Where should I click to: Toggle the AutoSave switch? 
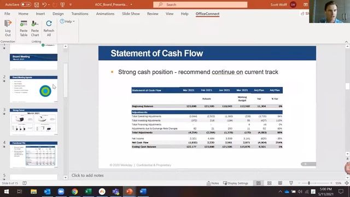point(26,4)
